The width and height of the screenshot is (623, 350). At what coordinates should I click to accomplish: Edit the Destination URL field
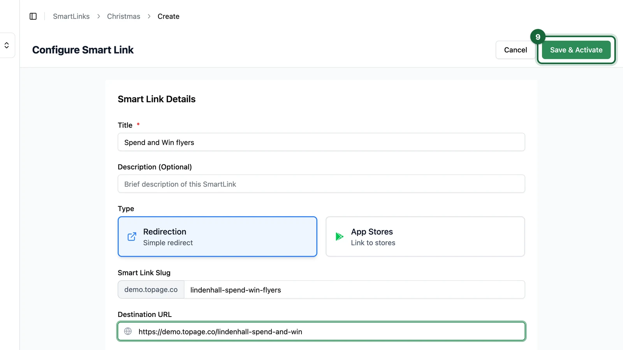point(321,331)
